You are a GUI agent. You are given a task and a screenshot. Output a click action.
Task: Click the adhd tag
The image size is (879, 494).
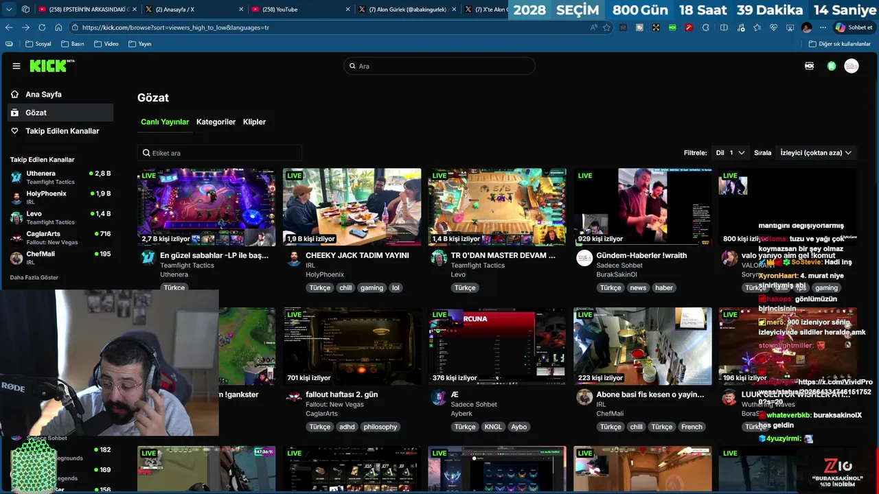pos(347,427)
